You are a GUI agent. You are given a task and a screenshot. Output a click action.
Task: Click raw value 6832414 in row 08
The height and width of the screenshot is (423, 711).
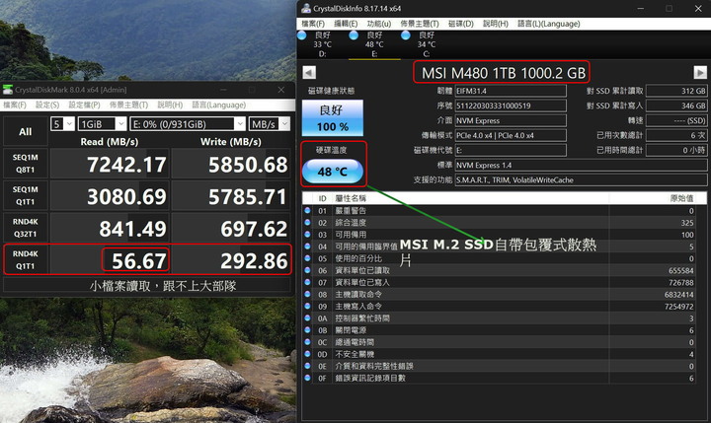(x=678, y=295)
